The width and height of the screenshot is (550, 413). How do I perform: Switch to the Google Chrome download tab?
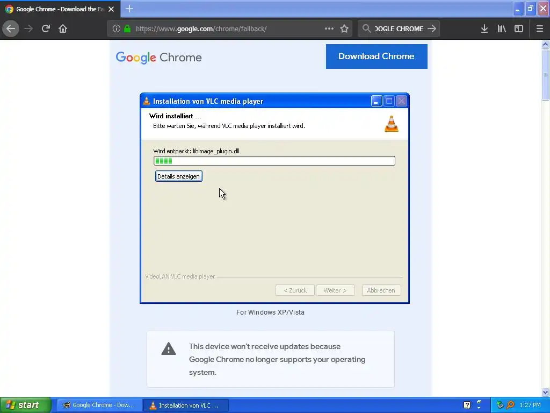(x=60, y=9)
